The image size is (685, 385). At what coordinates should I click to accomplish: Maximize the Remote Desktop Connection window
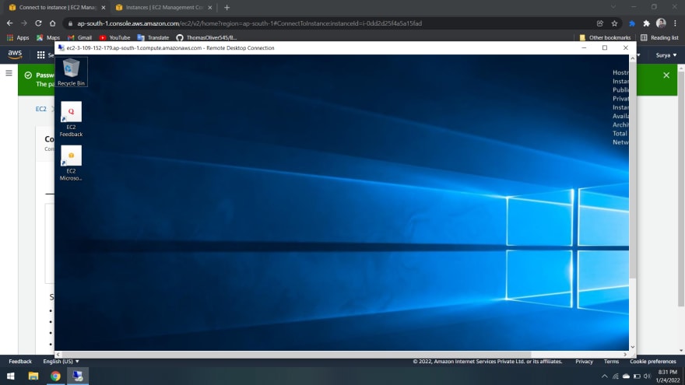605,47
